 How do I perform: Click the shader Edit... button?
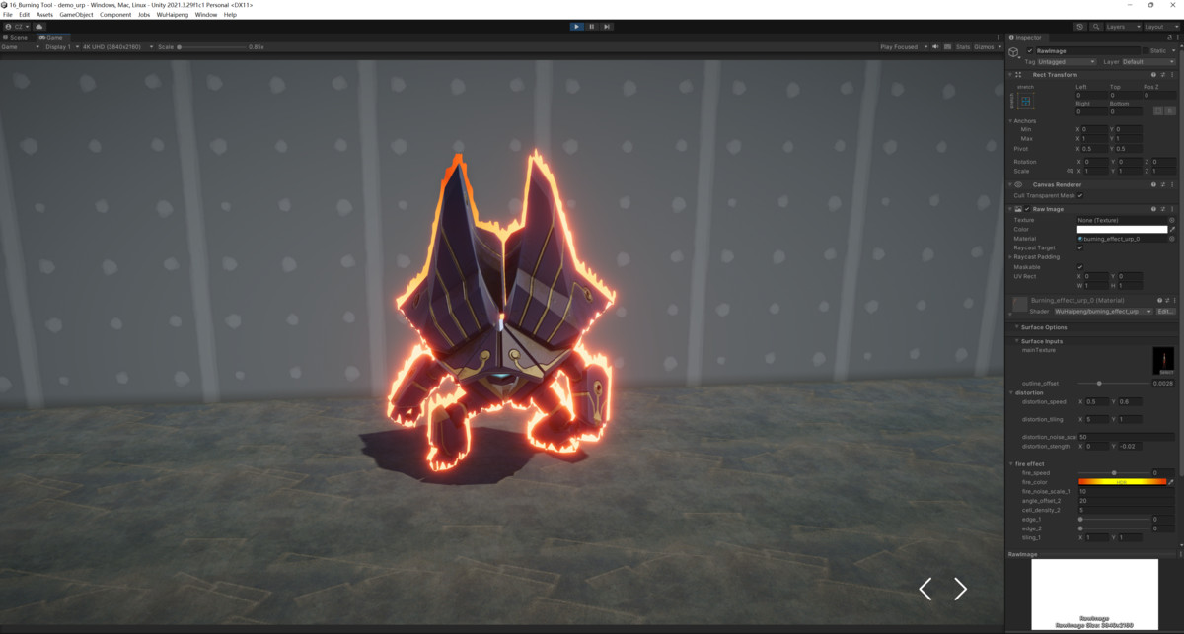click(x=1165, y=311)
